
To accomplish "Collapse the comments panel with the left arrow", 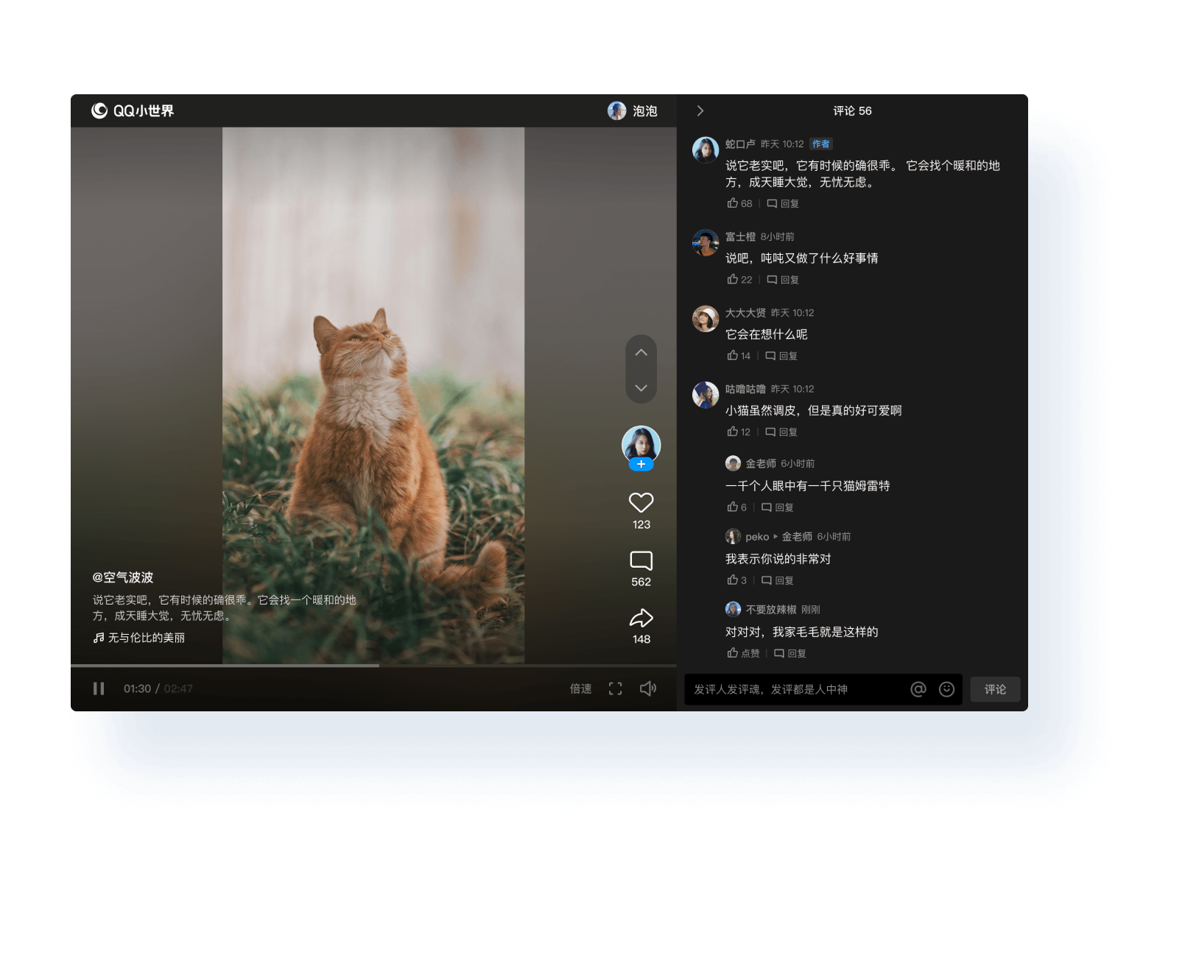I will 699,110.
